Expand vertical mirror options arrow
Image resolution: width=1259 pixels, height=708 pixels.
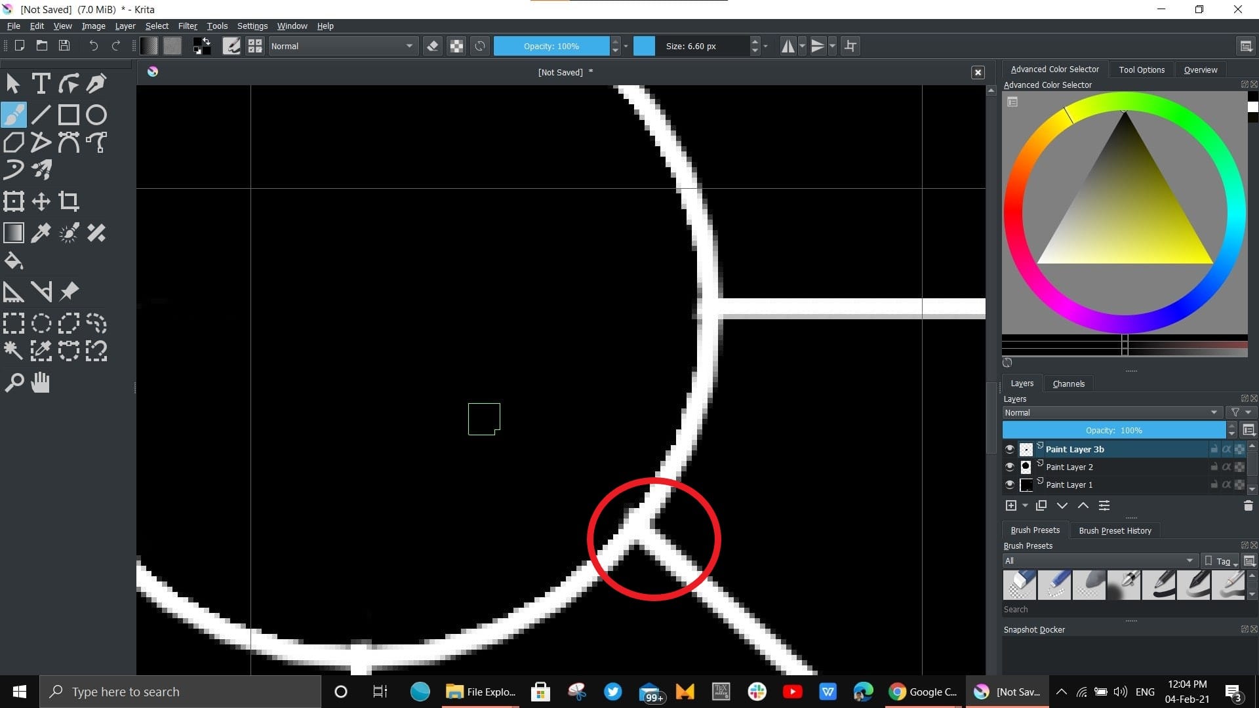pyautogui.click(x=832, y=46)
